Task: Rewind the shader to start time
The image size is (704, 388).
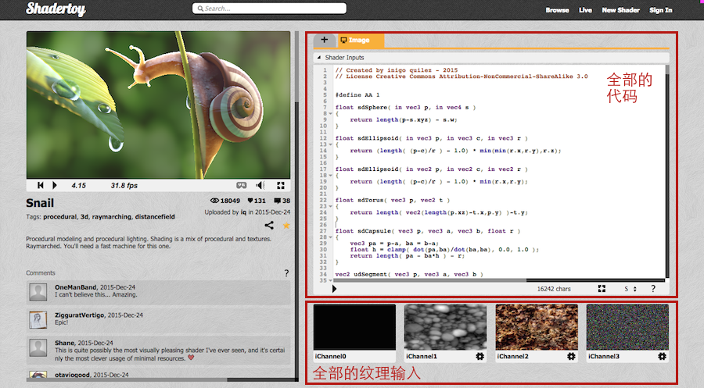Action: [40, 185]
